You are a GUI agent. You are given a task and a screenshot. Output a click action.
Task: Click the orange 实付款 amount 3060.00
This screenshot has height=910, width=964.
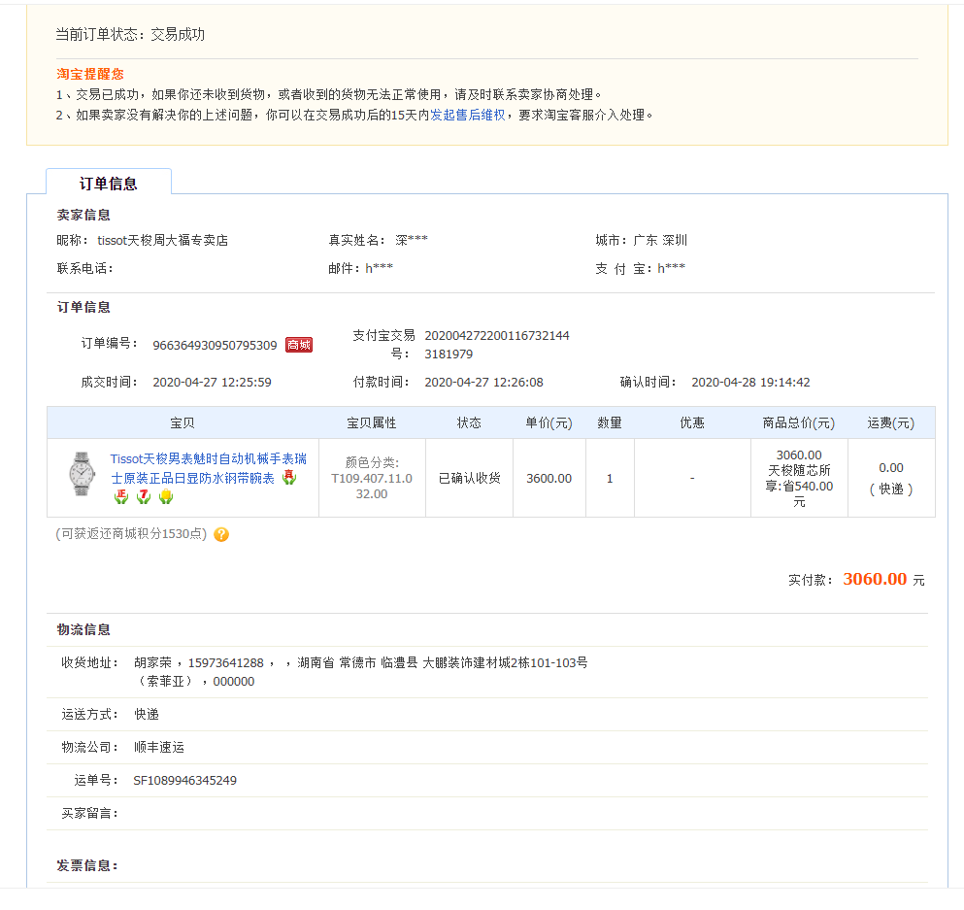click(875, 579)
